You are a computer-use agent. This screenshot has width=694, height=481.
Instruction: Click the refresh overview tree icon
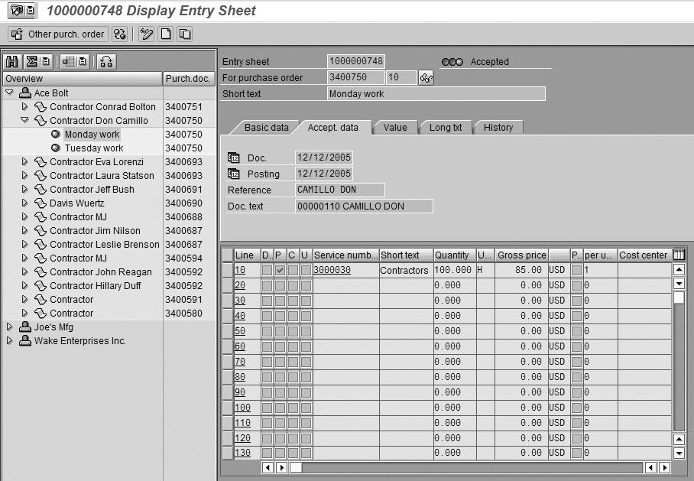(x=107, y=62)
